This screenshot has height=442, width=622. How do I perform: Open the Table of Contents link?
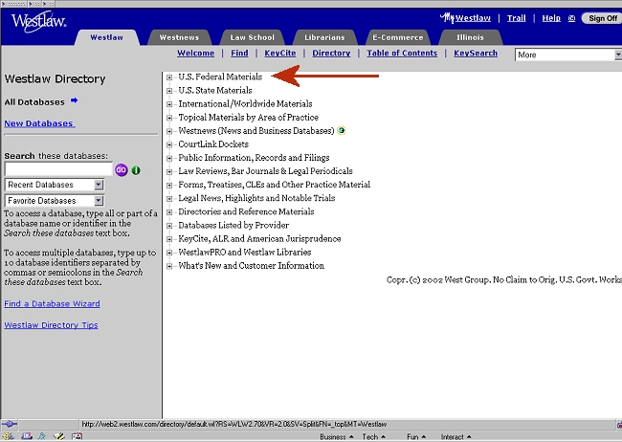pyautogui.click(x=402, y=54)
